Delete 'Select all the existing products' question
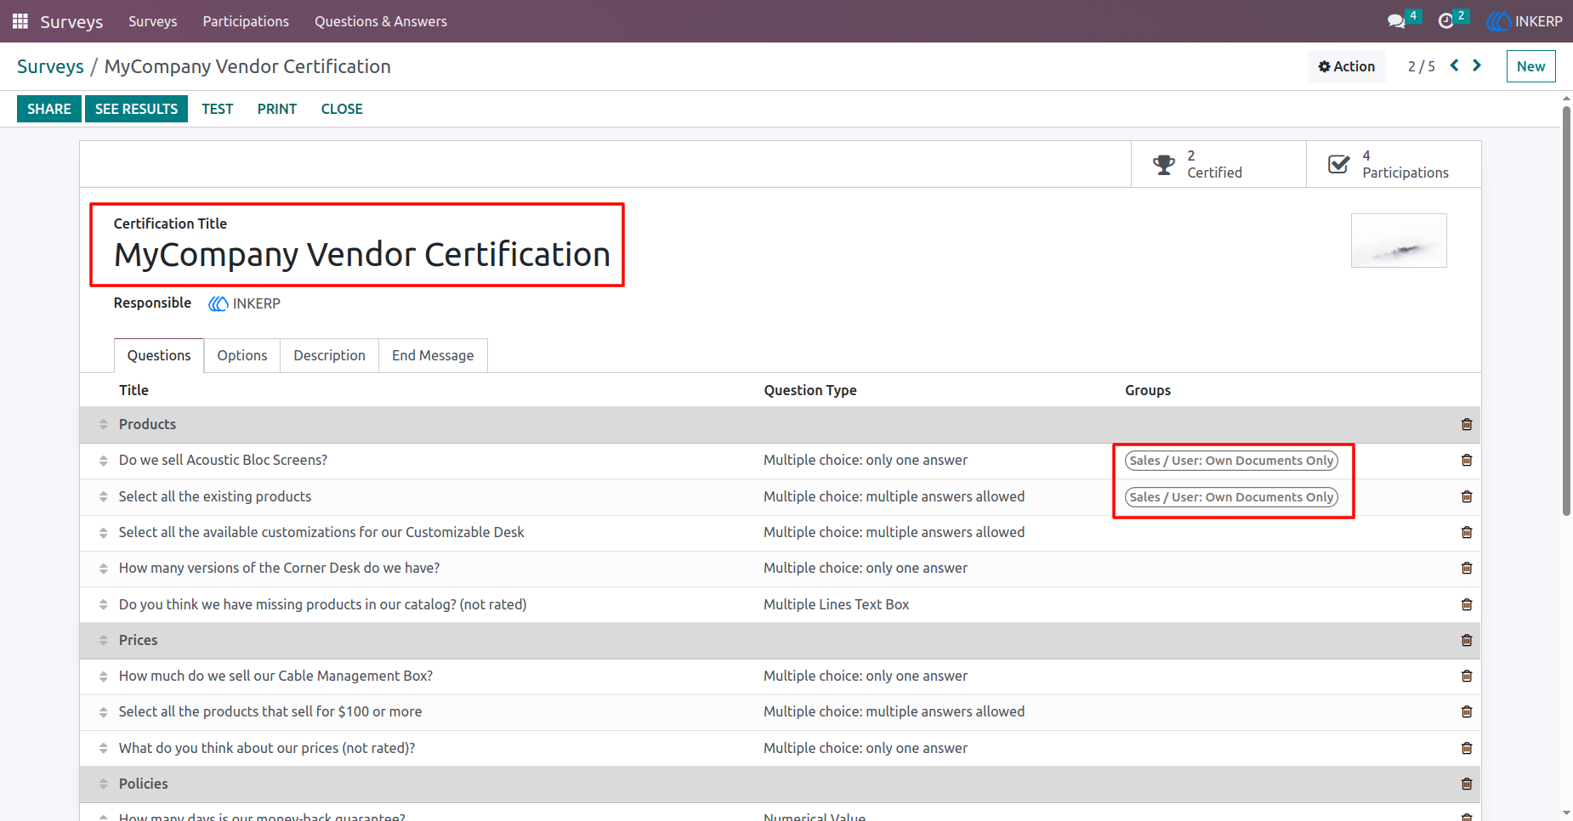1573x821 pixels. click(1467, 496)
